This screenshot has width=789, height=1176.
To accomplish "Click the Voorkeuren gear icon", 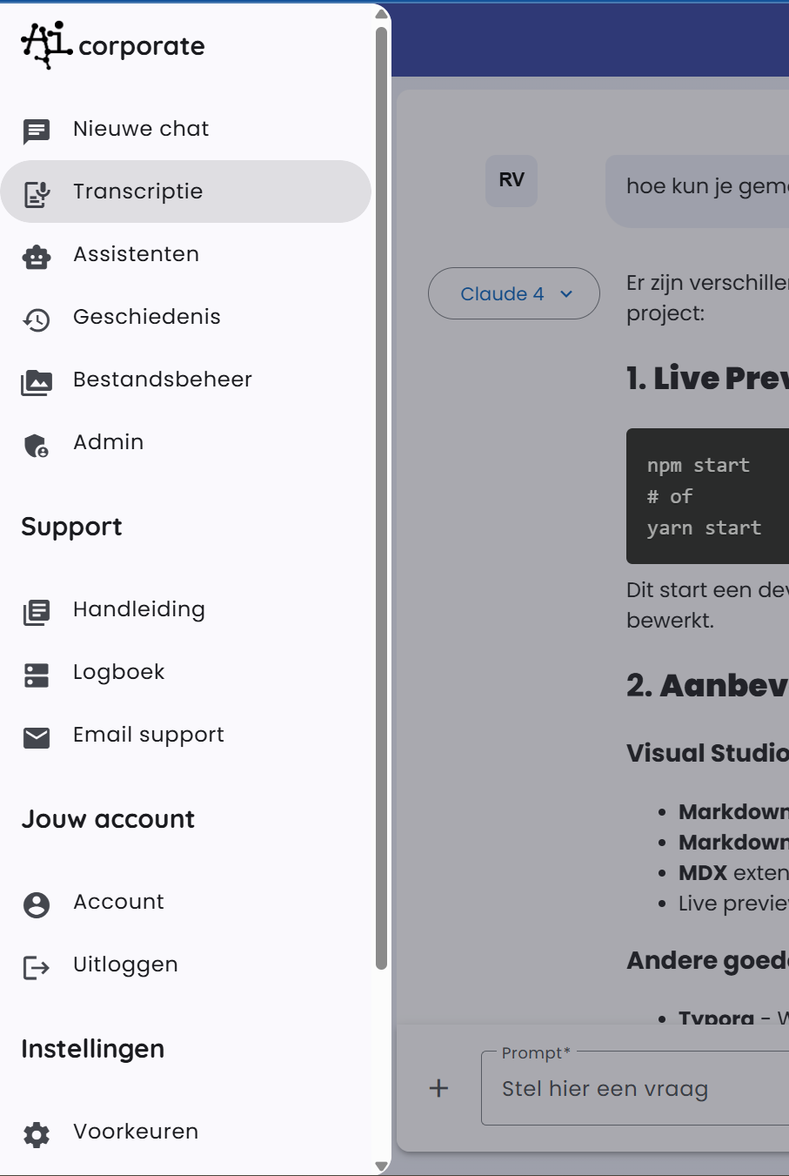I will pyautogui.click(x=37, y=1134).
